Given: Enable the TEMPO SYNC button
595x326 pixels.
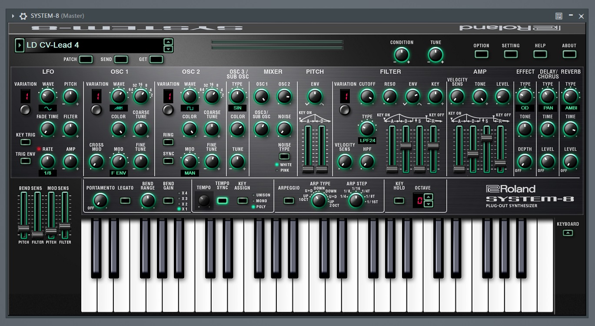Looking at the screenshot, I should click(222, 201).
